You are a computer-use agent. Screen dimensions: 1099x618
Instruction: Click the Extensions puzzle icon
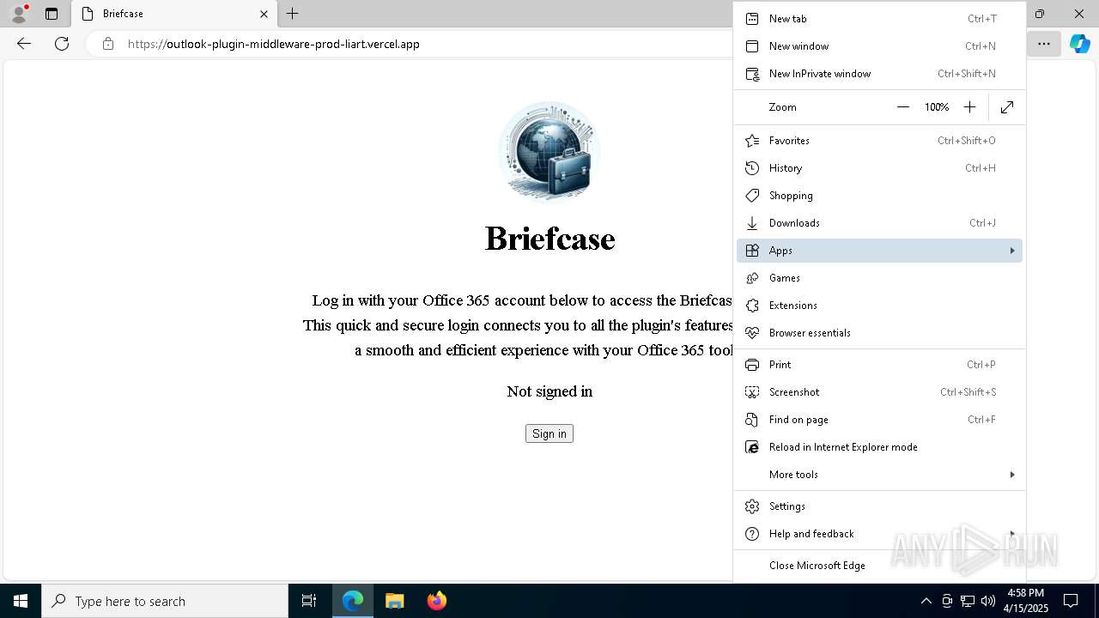[752, 306]
